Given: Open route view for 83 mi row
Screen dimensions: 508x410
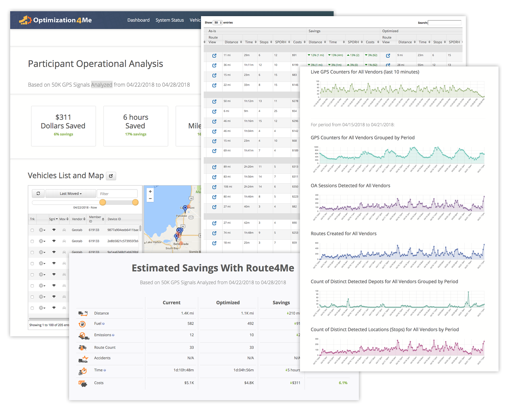Looking at the screenshot, I should [214, 177].
